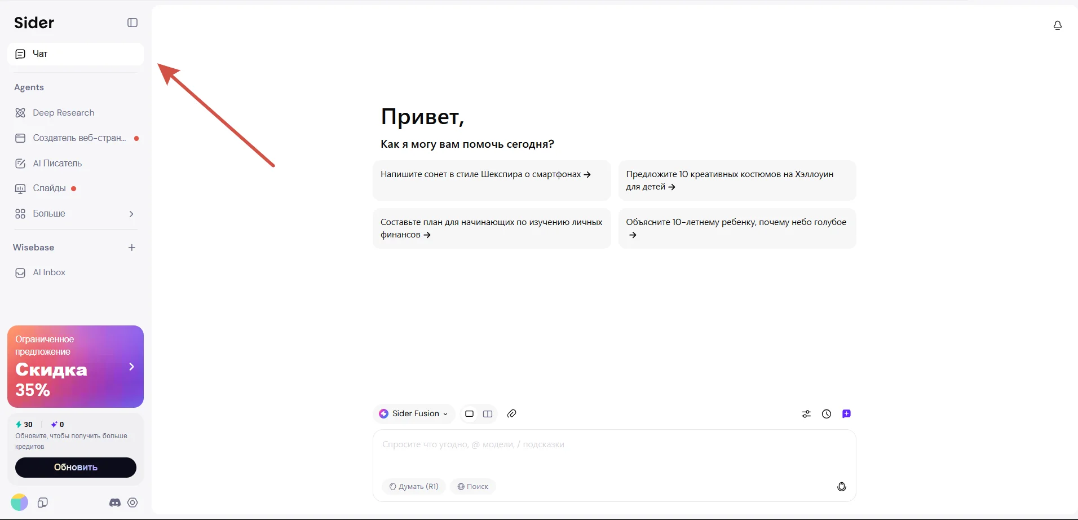Open chat history clock icon

827,414
